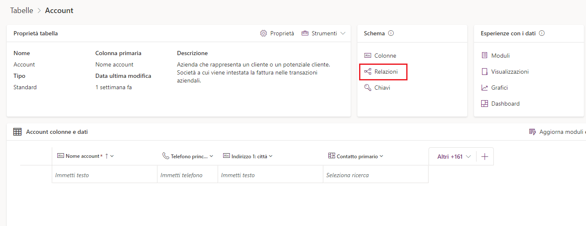Open Indirizzo 1: città column dropdown chevron
Screen dimensions: 586x226
coord(271,156)
